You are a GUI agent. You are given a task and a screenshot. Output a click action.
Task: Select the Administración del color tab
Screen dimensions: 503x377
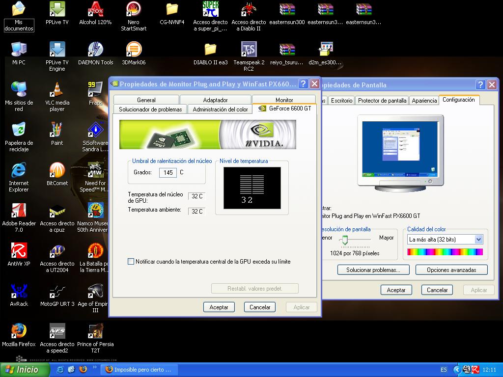point(220,109)
